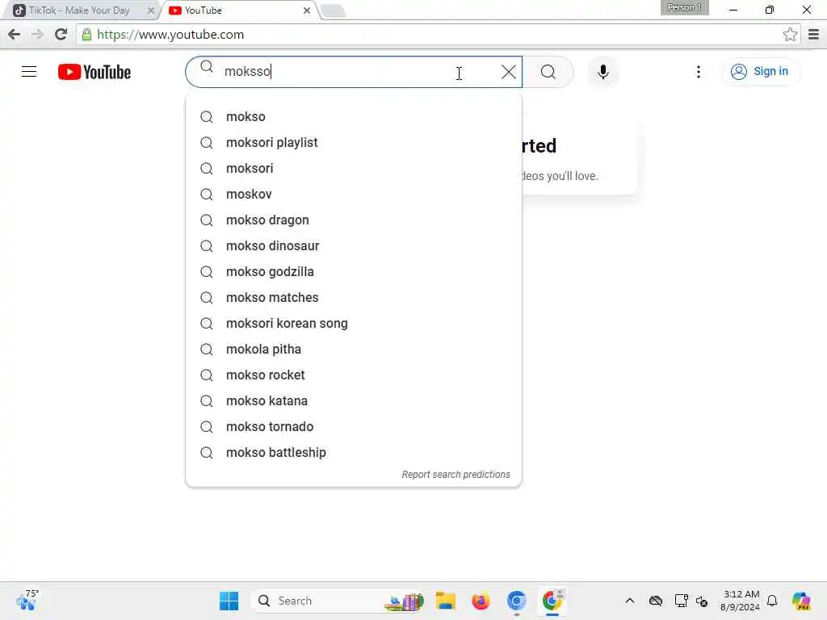This screenshot has width=827, height=620.
Task: Click the address bar URL
Action: click(x=170, y=35)
